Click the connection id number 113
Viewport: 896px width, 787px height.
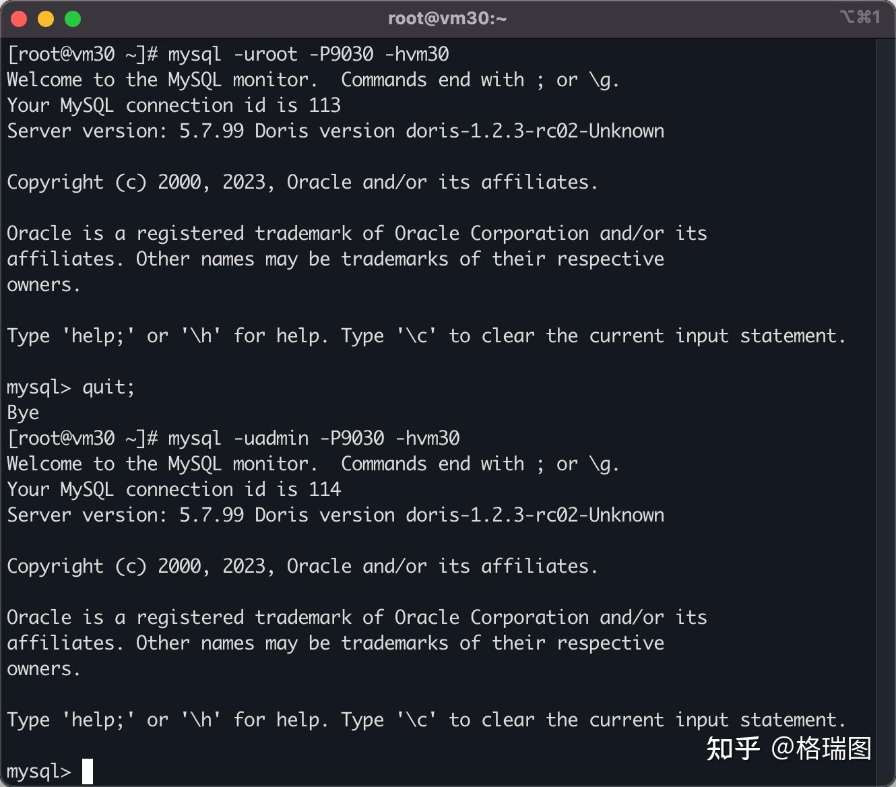[x=325, y=105]
